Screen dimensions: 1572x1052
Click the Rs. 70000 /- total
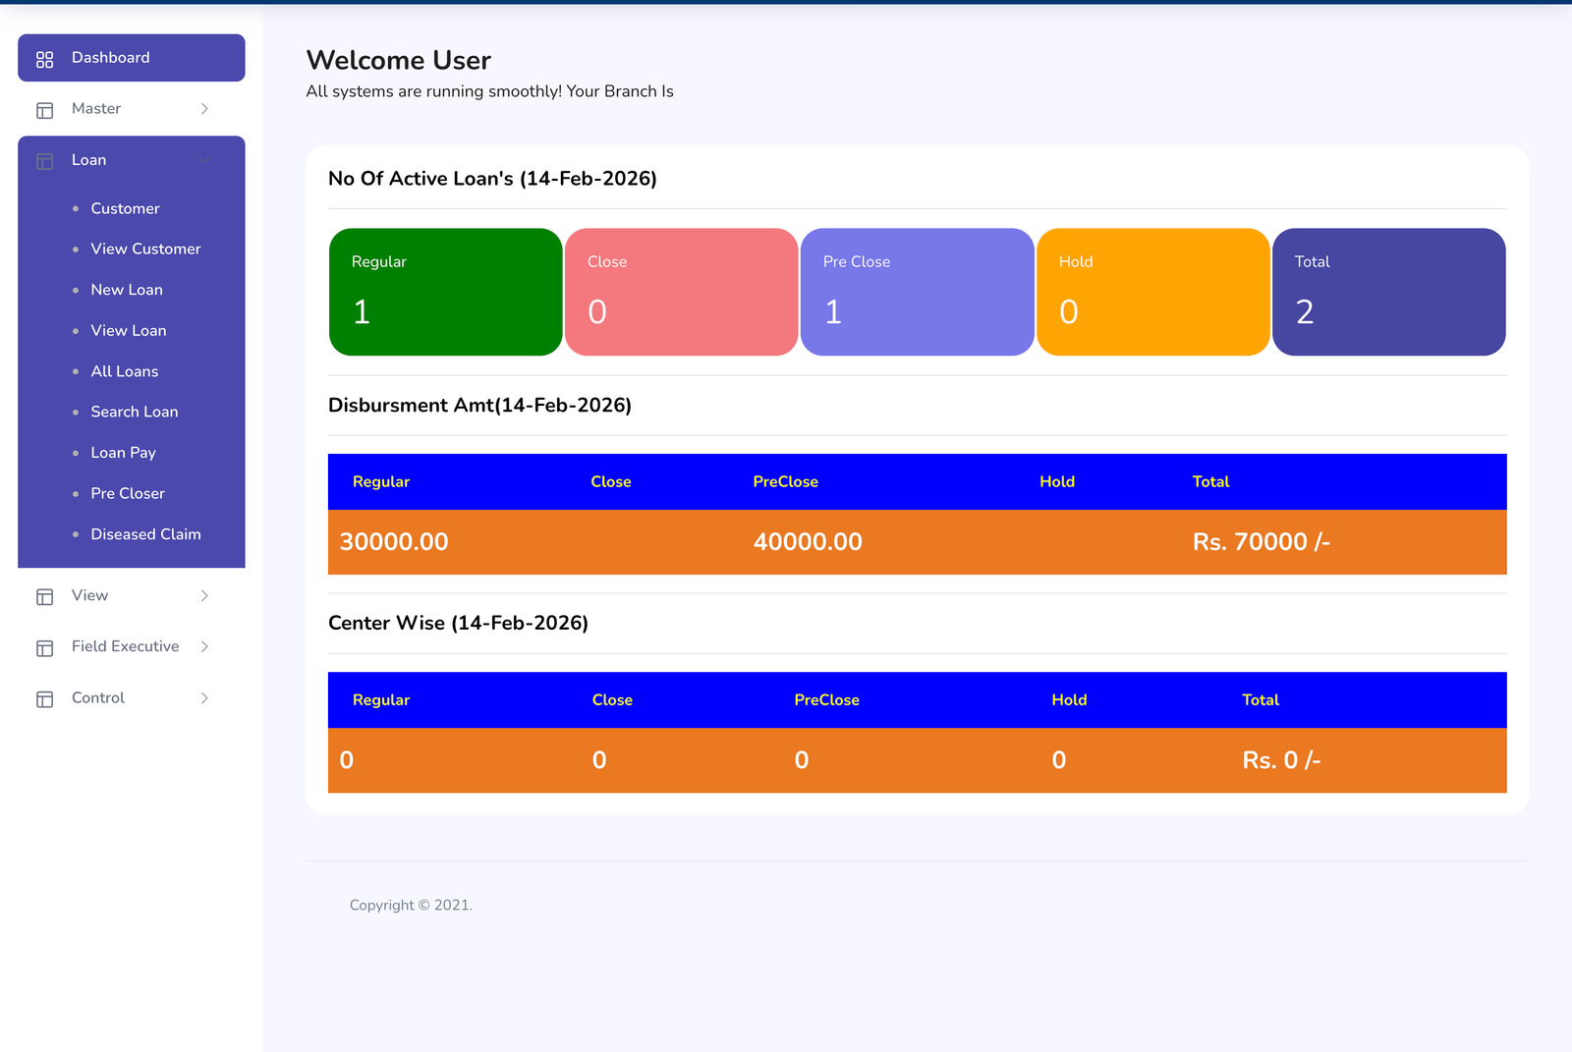click(x=1262, y=542)
